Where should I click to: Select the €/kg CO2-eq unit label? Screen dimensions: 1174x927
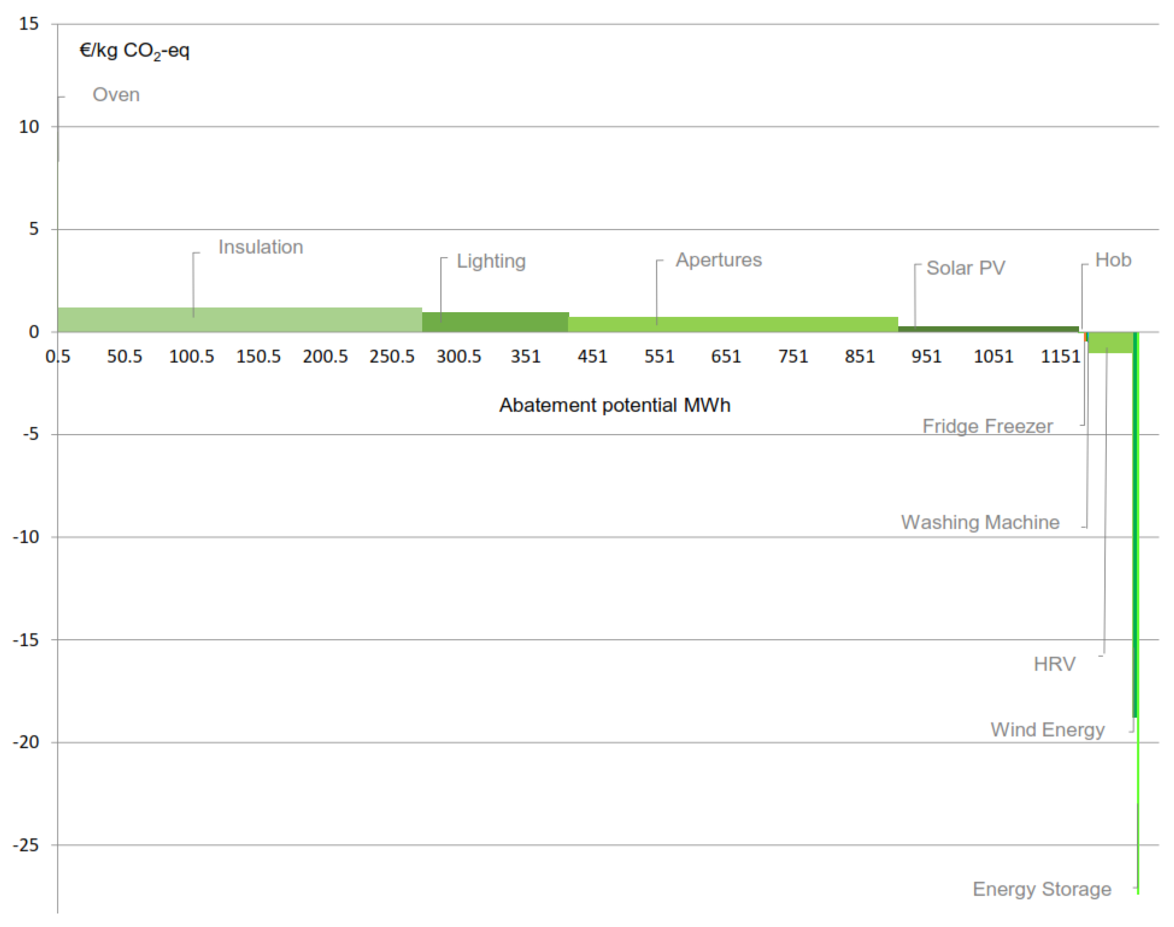[x=134, y=51]
